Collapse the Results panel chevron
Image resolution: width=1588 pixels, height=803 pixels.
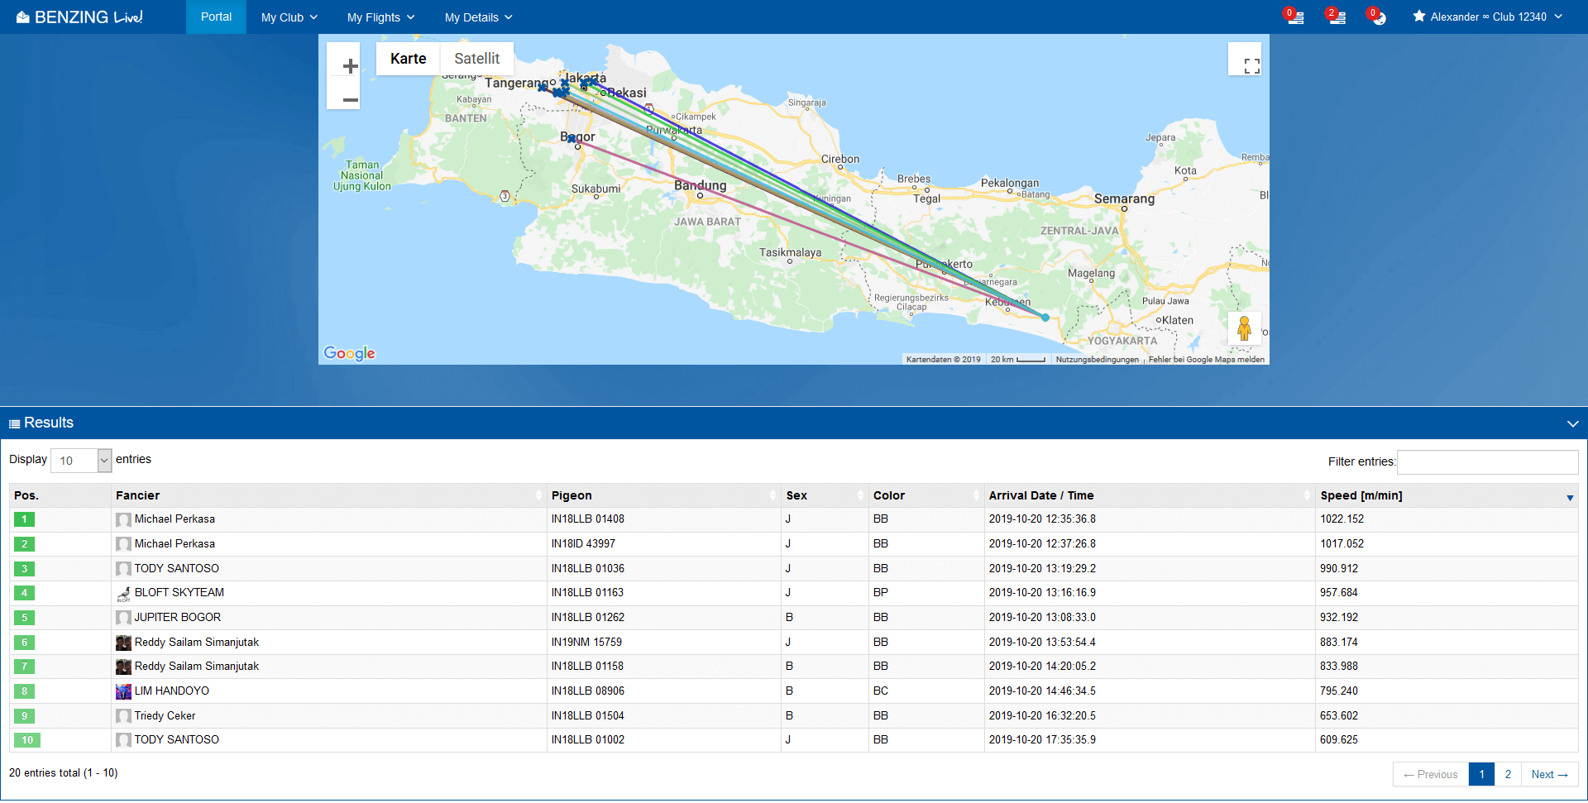pyautogui.click(x=1572, y=423)
